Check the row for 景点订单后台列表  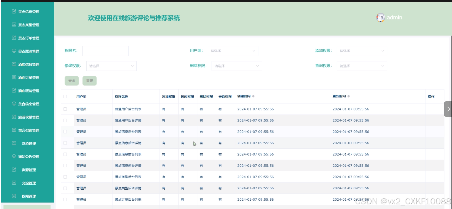click(x=65, y=199)
